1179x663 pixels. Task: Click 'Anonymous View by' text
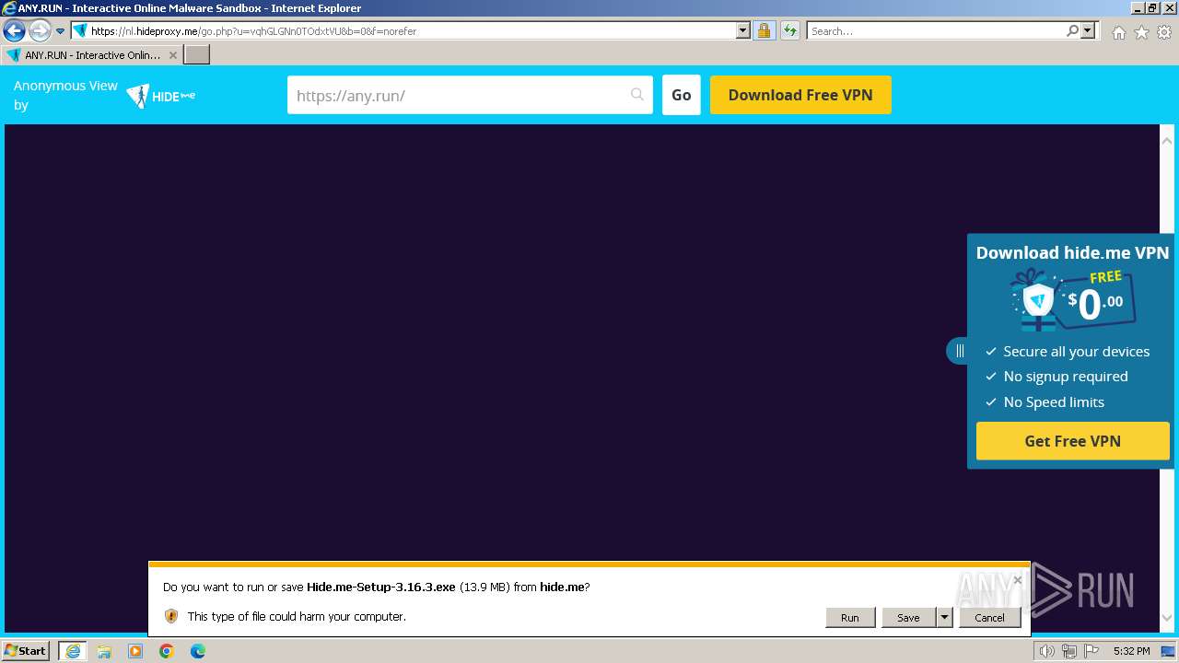click(65, 95)
